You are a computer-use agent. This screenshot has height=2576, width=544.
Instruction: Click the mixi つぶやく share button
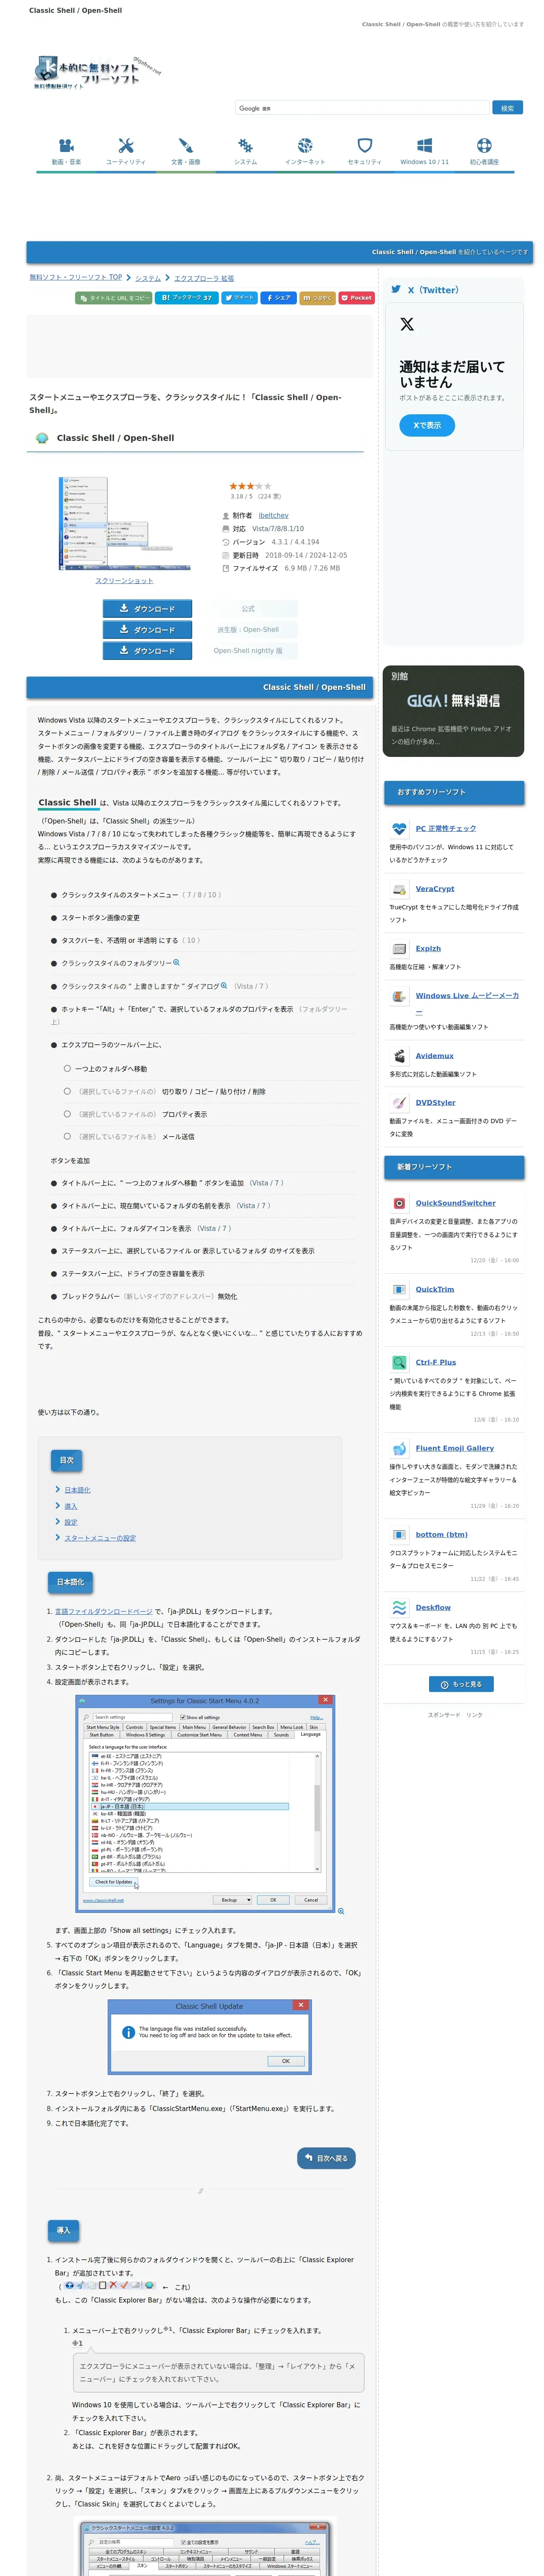[318, 297]
